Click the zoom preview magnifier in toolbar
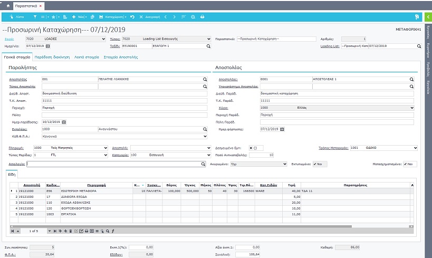This screenshot has width=432, height=258. 193,17
